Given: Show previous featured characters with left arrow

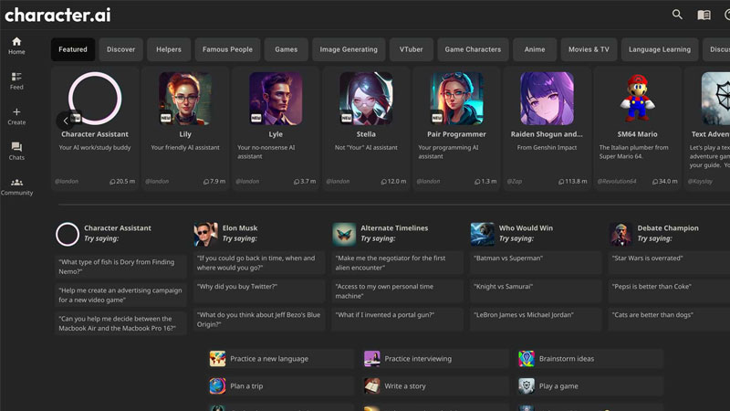Looking at the screenshot, I should [65, 121].
